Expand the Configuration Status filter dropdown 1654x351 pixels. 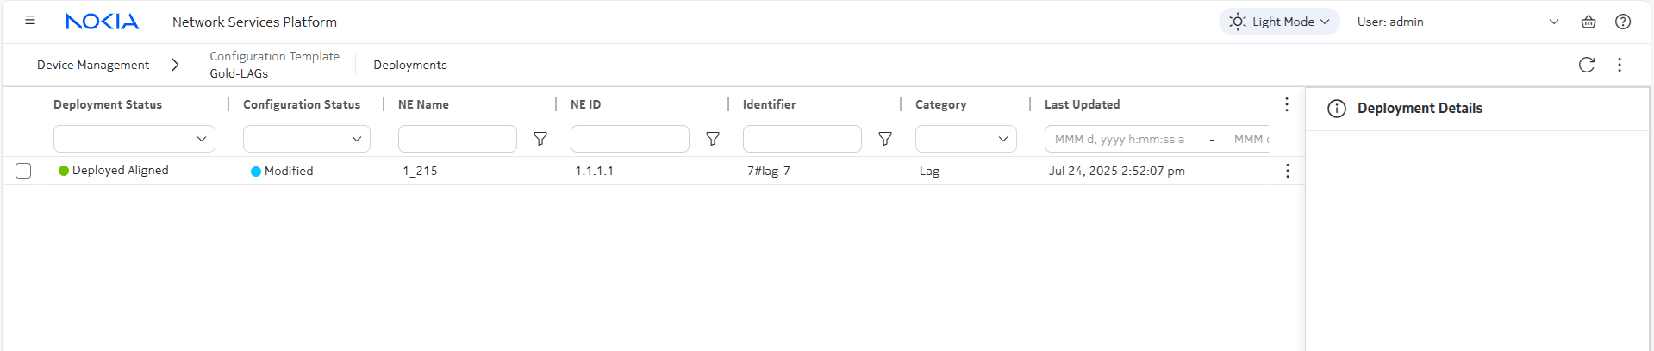(x=307, y=139)
